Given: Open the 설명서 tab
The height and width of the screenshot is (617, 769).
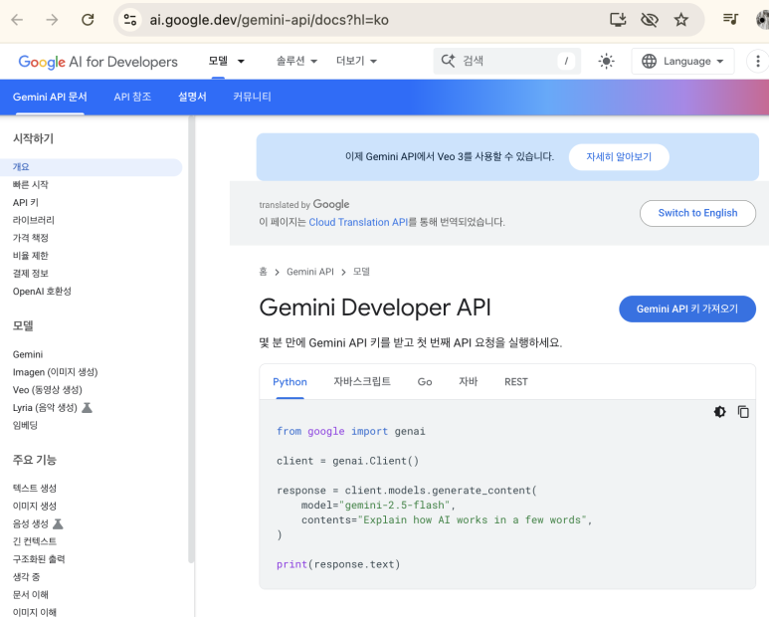Looking at the screenshot, I should pyautogui.click(x=192, y=97).
